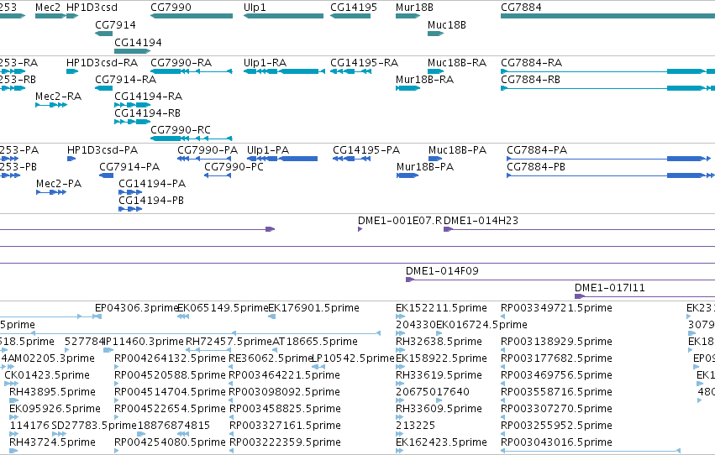Image resolution: width=715 pixels, height=455 pixels.
Task: Select the Mec2 gene label
Action: pos(47,8)
